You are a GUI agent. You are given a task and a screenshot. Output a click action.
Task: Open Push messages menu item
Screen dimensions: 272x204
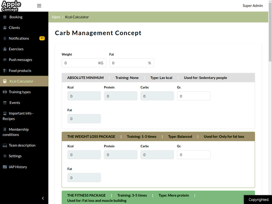point(20,60)
